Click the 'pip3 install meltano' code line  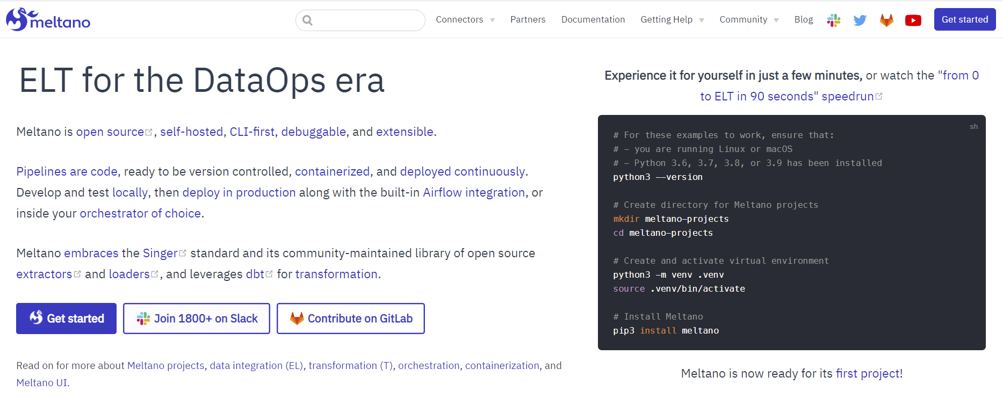[x=666, y=330]
